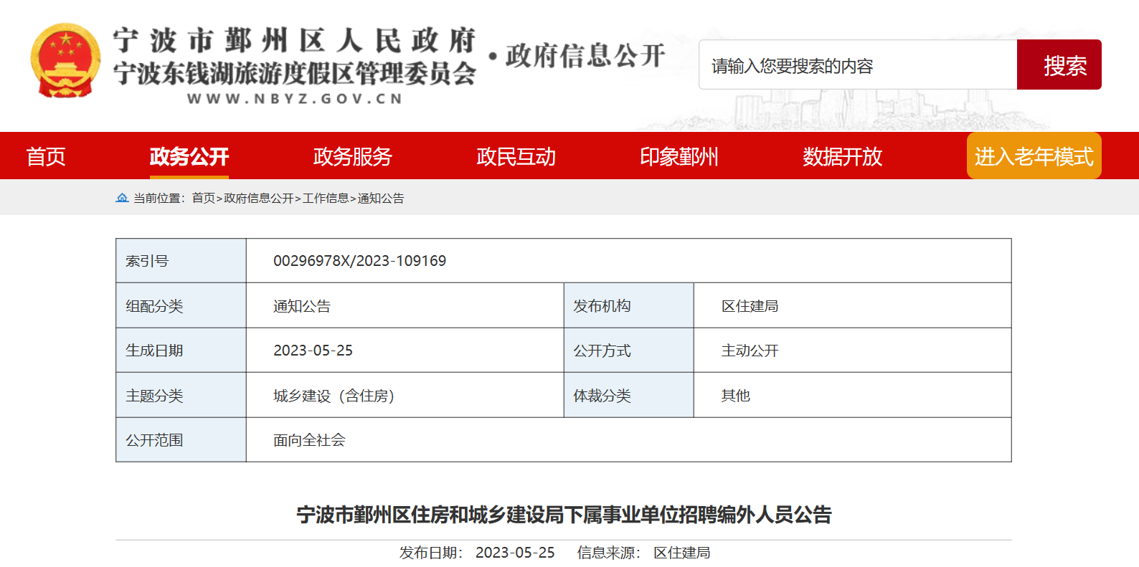Open the 工作信息 breadcrumb link
Image resolution: width=1139 pixels, height=567 pixels.
pyautogui.click(x=326, y=199)
